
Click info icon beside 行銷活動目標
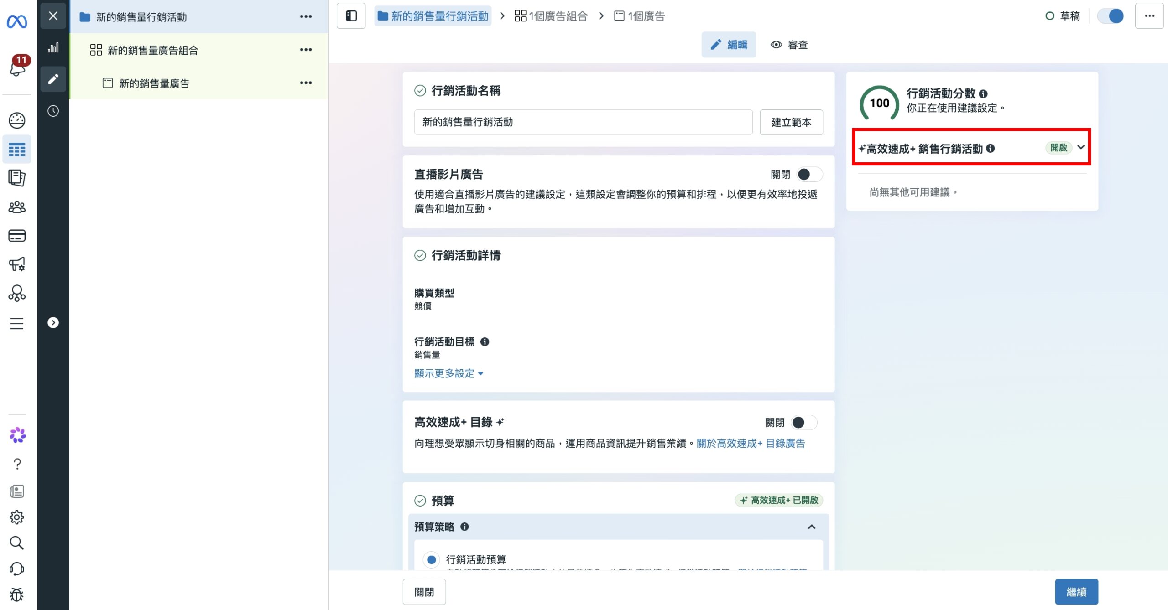click(485, 341)
